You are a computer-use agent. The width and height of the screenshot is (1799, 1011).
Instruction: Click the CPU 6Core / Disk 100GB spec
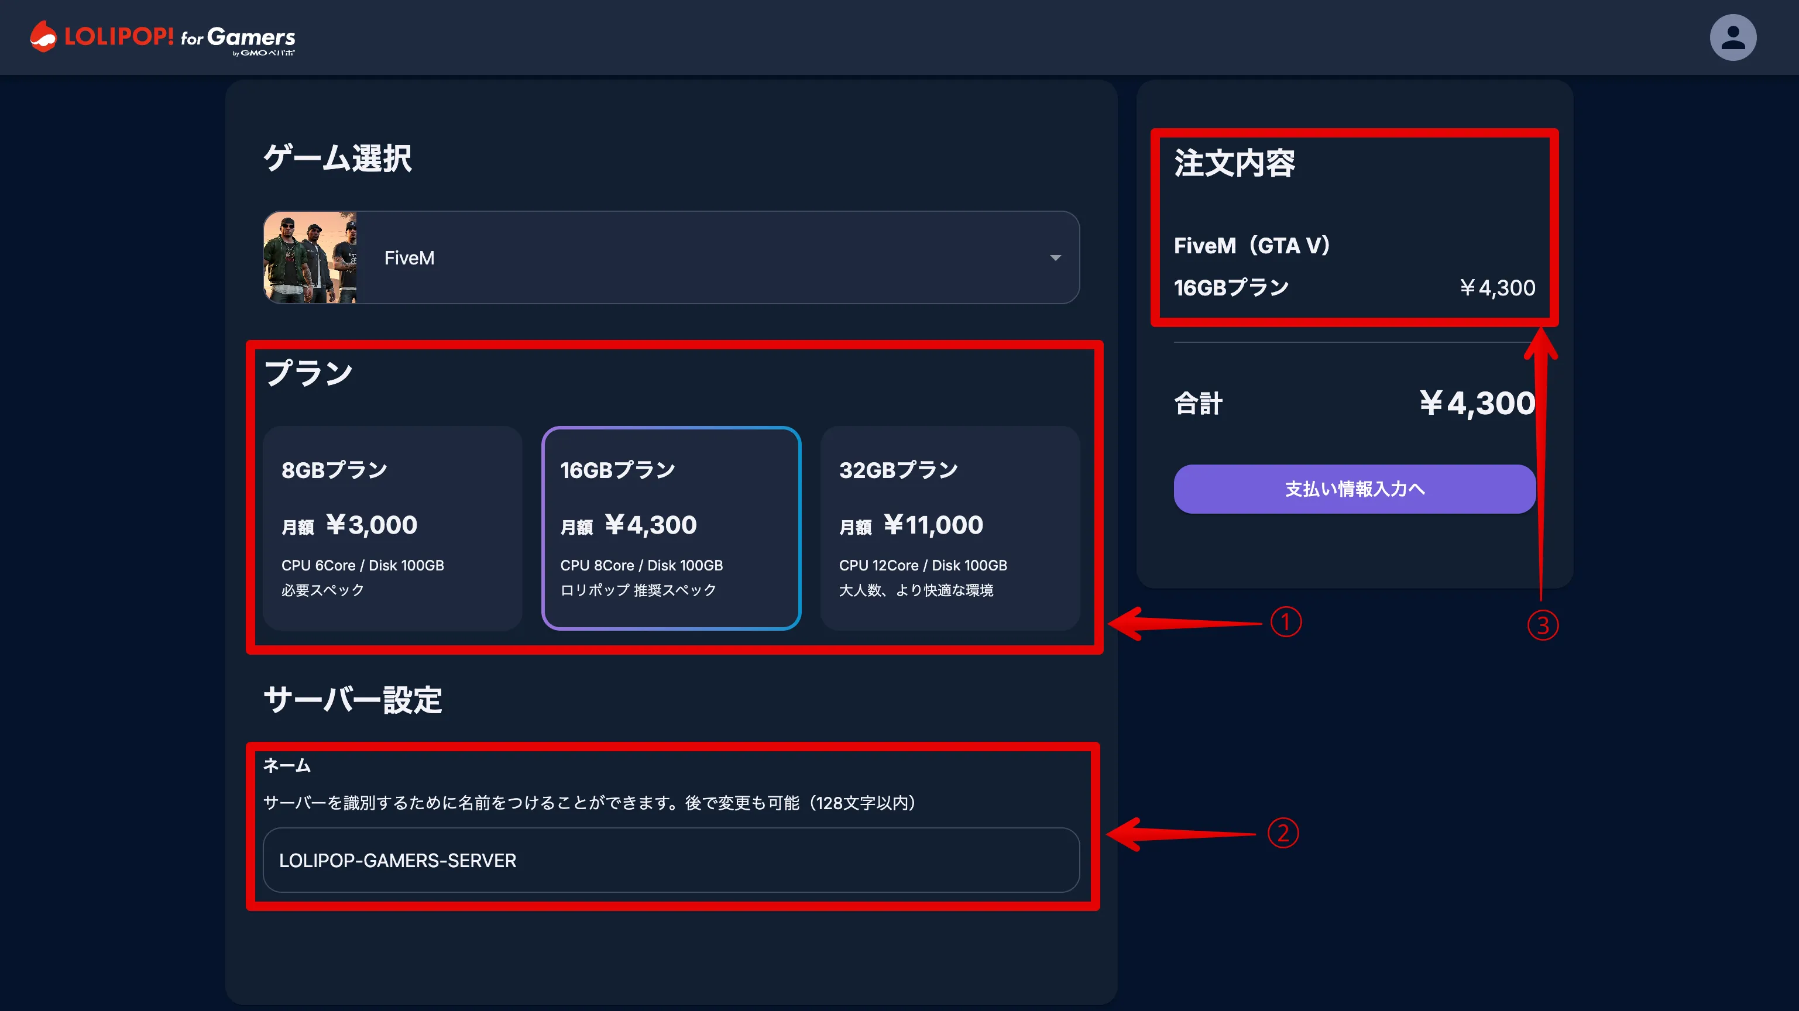[362, 566]
